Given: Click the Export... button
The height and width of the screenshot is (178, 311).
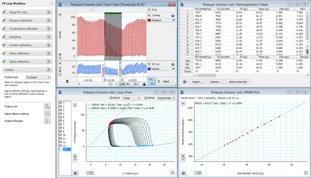Looking at the screenshot, I should (198, 82).
